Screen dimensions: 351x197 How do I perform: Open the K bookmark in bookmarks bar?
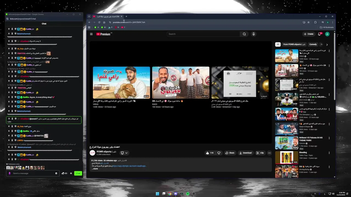[97, 27]
